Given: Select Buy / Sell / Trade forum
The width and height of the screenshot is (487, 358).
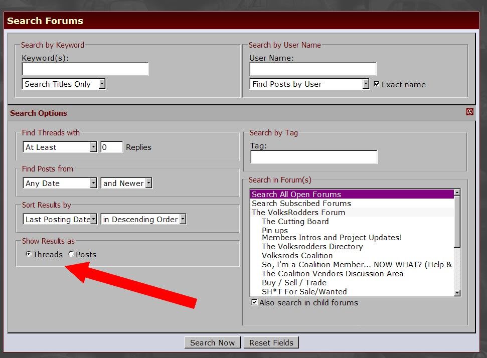Looking at the screenshot, I should click(x=352, y=282).
